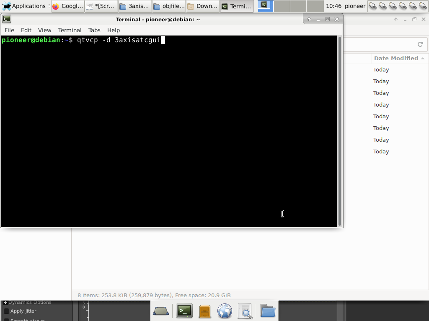Image resolution: width=429 pixels, height=321 pixels.
Task: Click the terminal's vertical scrollbar
Action: pyautogui.click(x=340, y=131)
